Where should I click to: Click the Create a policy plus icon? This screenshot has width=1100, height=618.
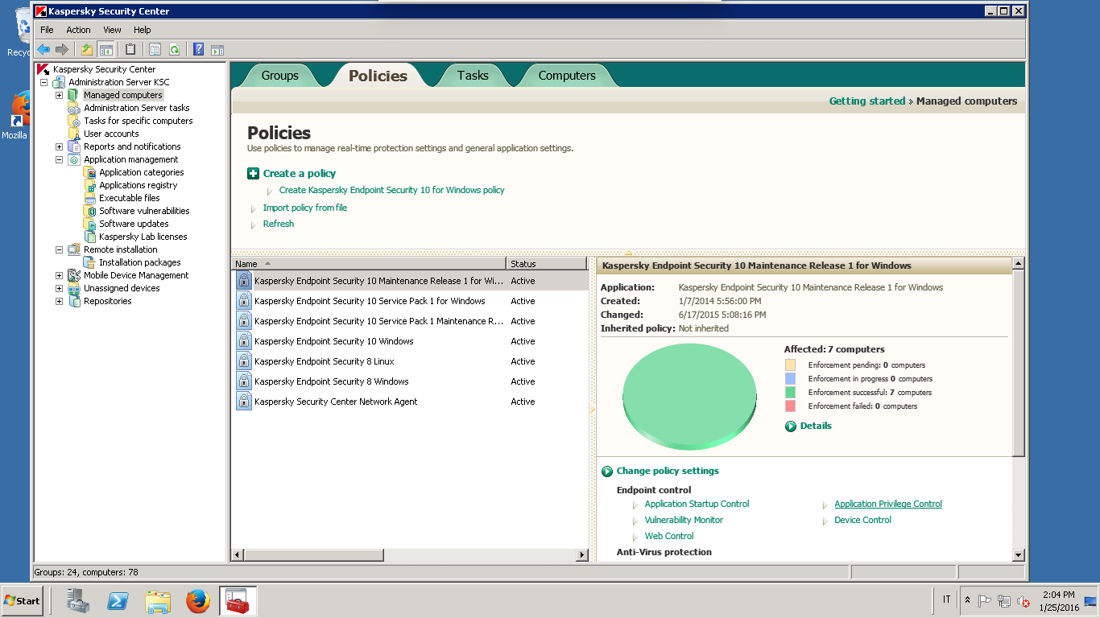coord(254,173)
